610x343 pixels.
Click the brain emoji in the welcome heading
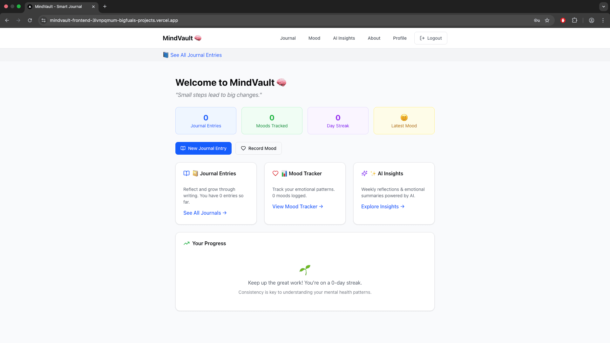[x=281, y=83]
